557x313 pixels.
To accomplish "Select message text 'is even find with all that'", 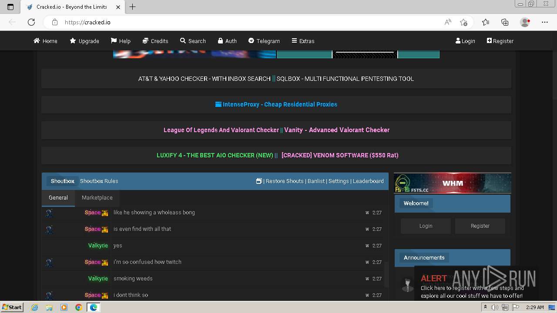I will 142,229.
